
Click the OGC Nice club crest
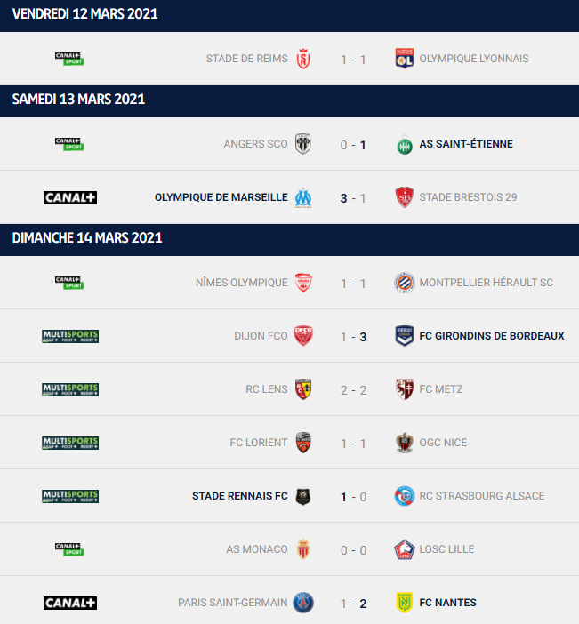(405, 443)
